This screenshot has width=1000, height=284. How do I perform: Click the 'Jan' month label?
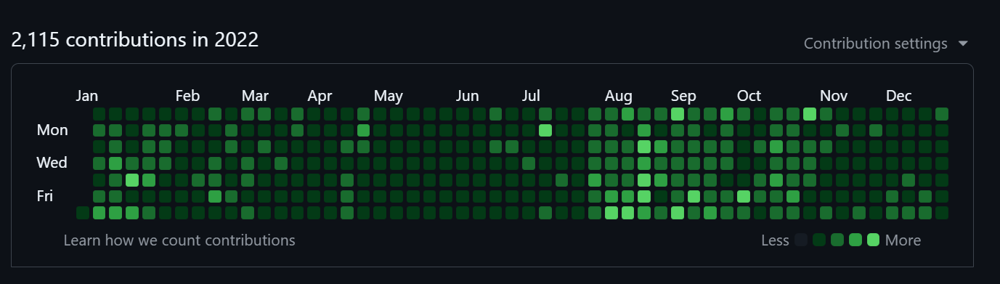point(87,96)
